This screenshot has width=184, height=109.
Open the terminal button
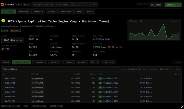click(x=173, y=5)
